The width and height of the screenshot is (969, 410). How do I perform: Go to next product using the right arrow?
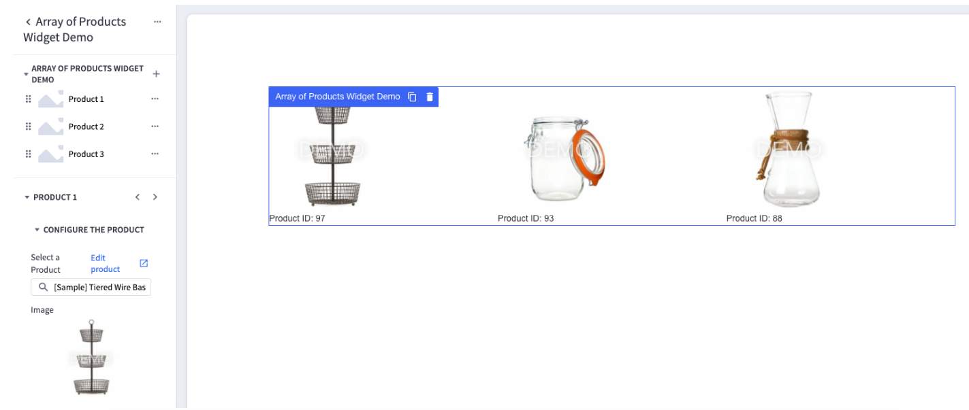tap(155, 197)
